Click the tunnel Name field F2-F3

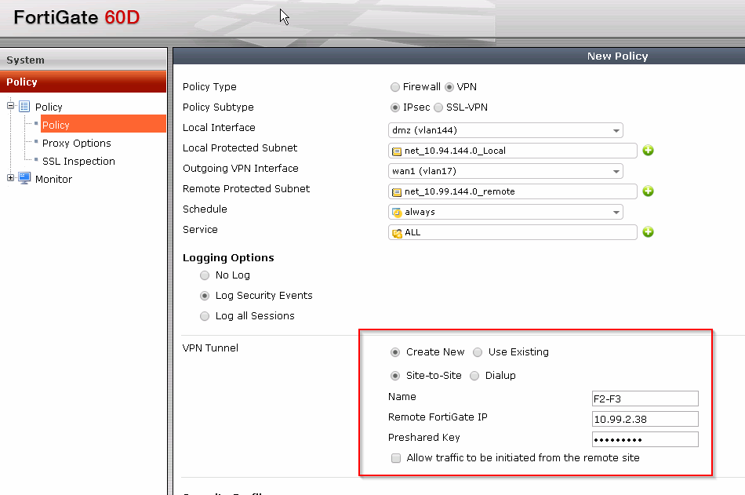(645, 399)
